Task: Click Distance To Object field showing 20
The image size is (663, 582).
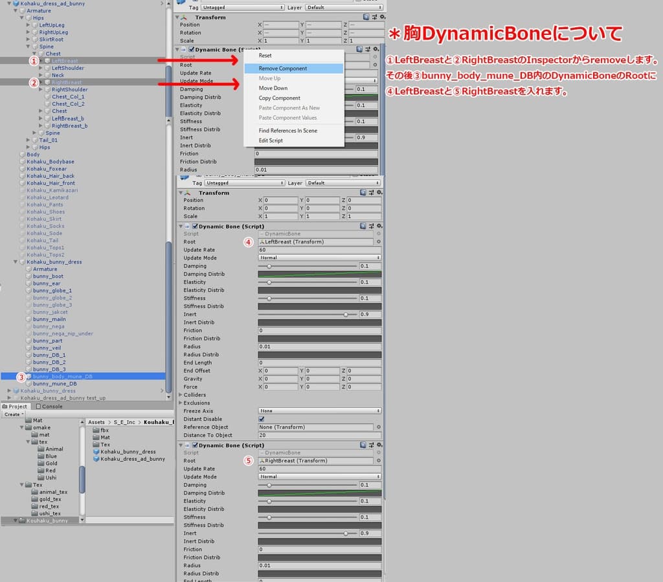Action: [x=319, y=435]
